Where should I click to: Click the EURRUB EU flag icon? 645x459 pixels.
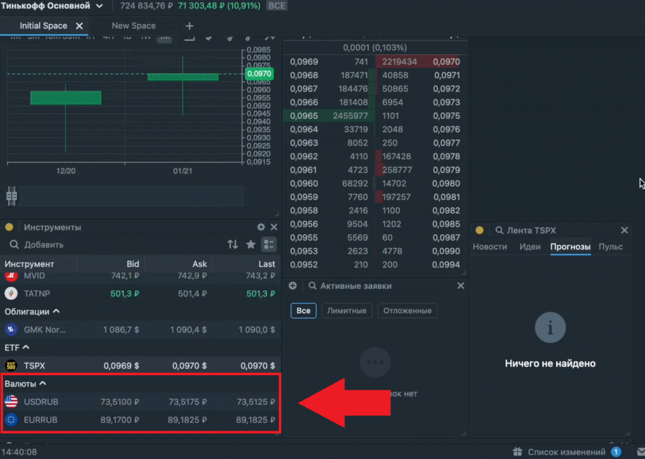coord(11,419)
